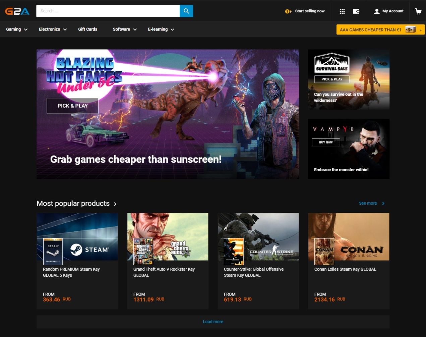Image resolution: width=426 pixels, height=337 pixels.
Task: Open the Steam random keys product image
Action: point(77,237)
